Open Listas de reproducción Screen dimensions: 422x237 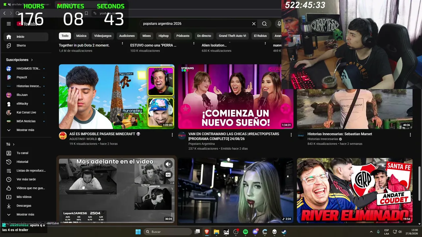tap(26, 171)
